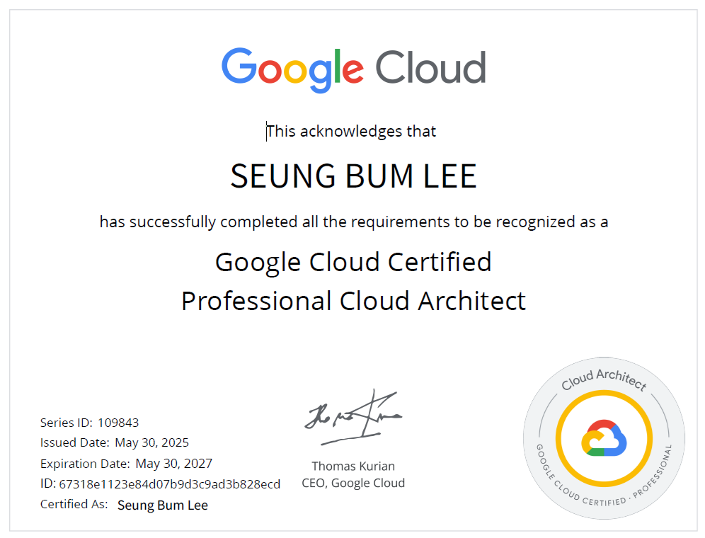Click the Google Cloud logo at top

pyautogui.click(x=353, y=69)
